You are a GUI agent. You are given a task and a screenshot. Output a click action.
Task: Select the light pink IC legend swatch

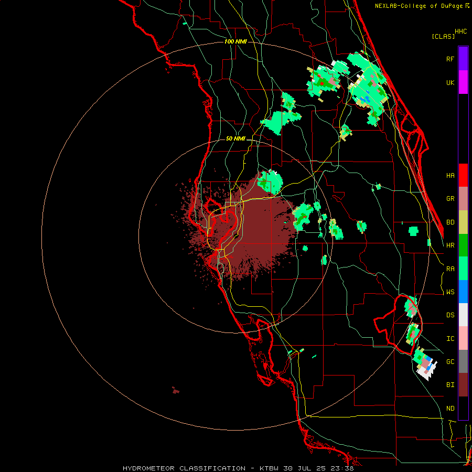click(x=463, y=338)
